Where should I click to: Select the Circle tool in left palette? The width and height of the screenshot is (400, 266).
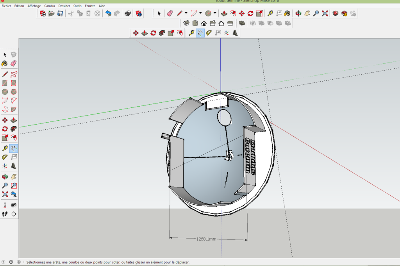click(5, 91)
